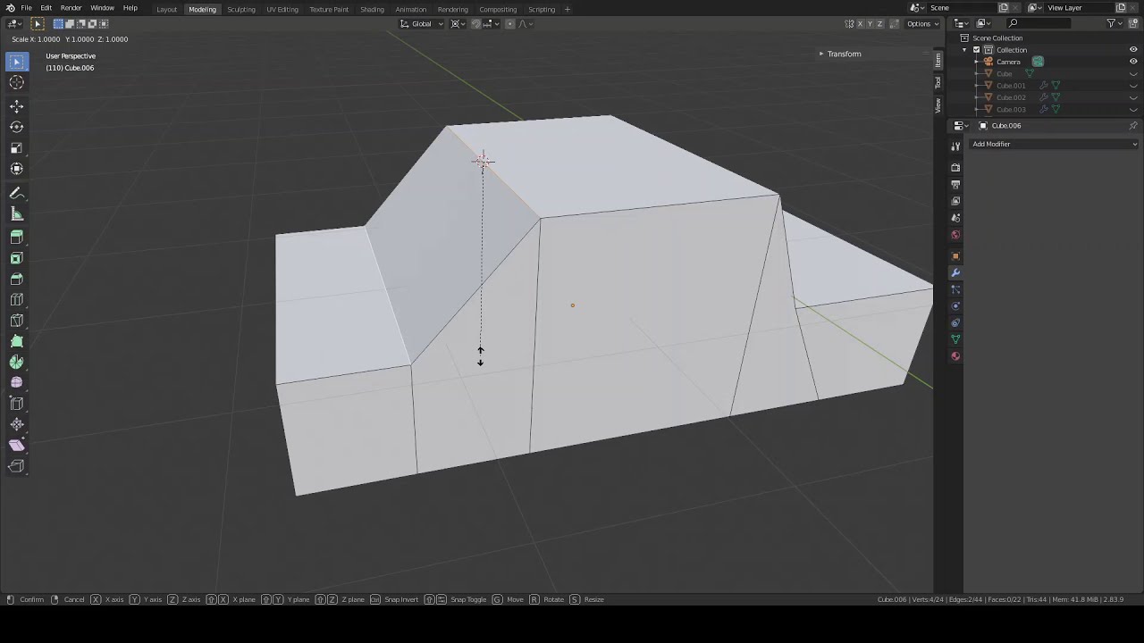1144x643 pixels.
Task: Select the Loop Cut tool
Action: point(16,300)
